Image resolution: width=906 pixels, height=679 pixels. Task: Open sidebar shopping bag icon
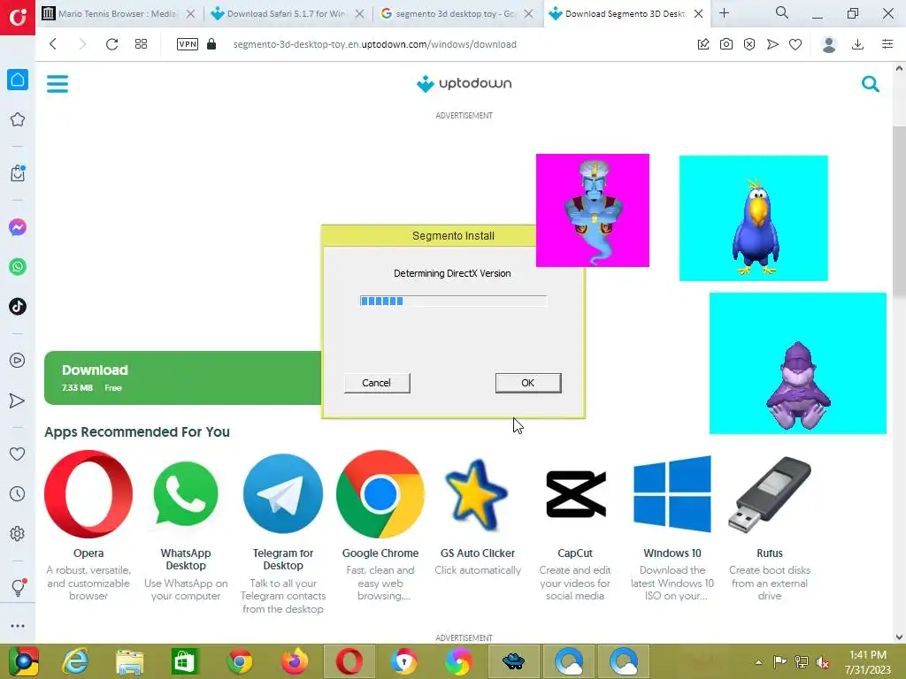click(18, 173)
